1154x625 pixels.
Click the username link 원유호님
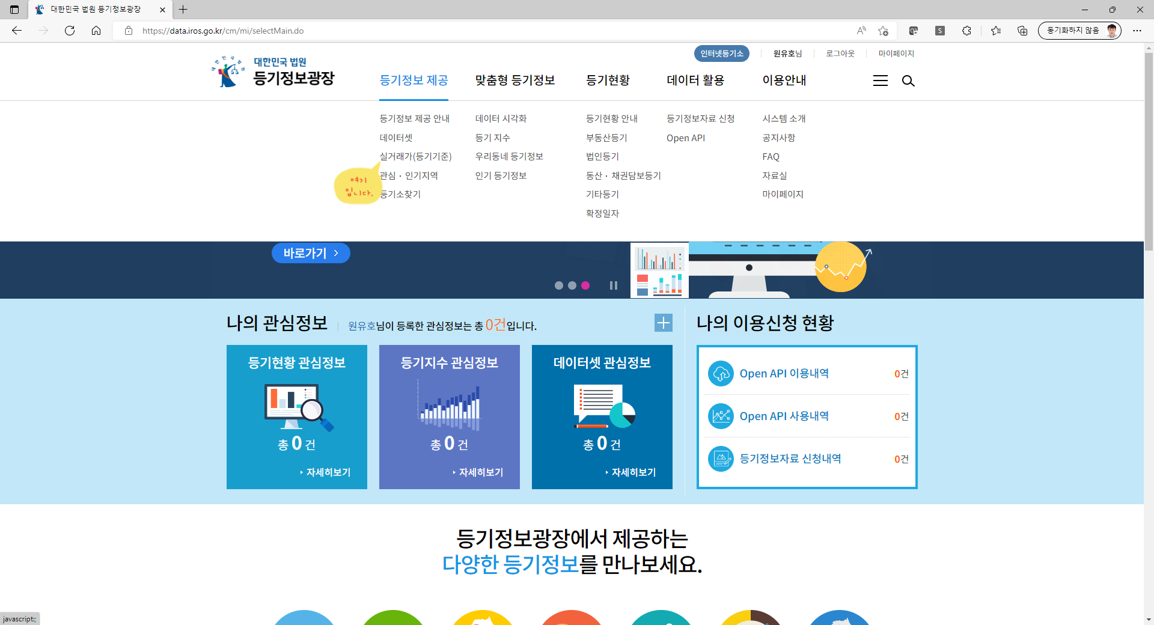pyautogui.click(x=787, y=53)
